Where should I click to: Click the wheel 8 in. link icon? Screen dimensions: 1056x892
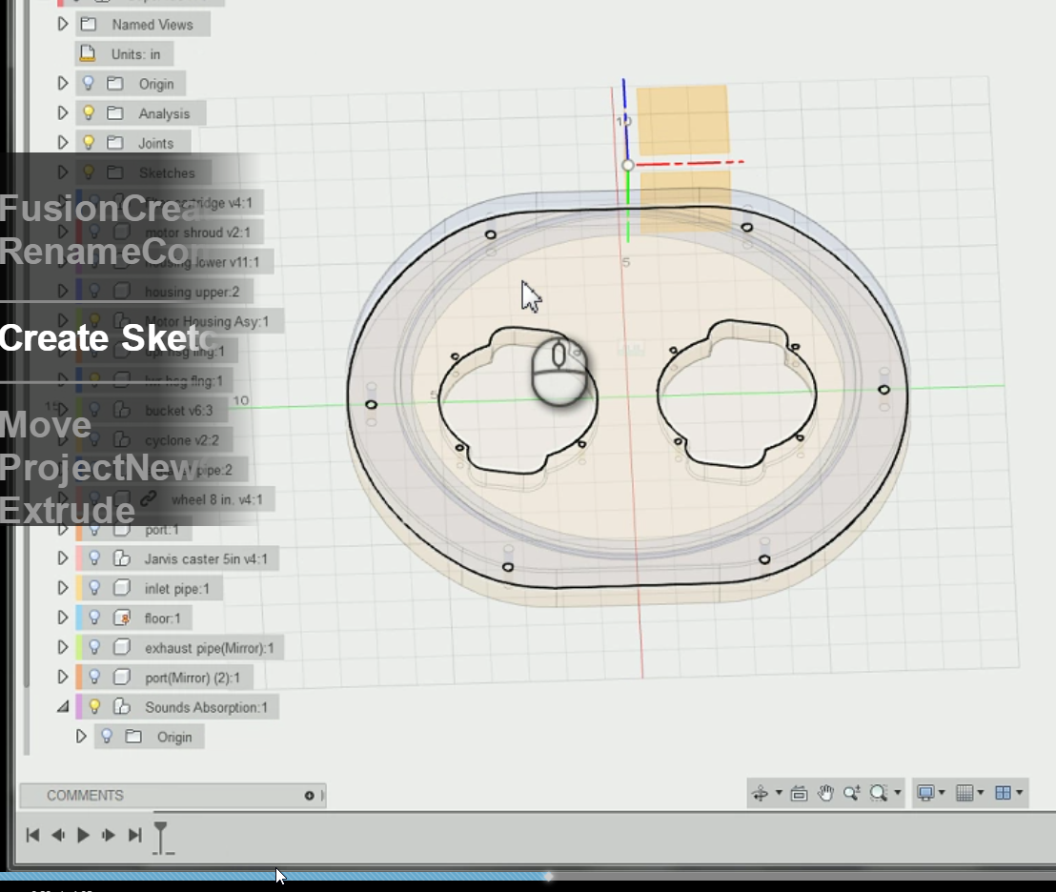click(148, 498)
